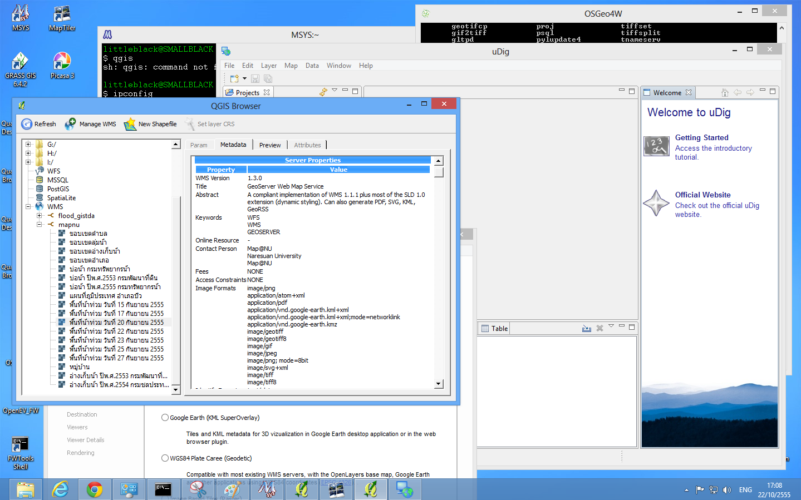Click the Getting Started link in uDig
The height and width of the screenshot is (500, 801).
click(701, 137)
